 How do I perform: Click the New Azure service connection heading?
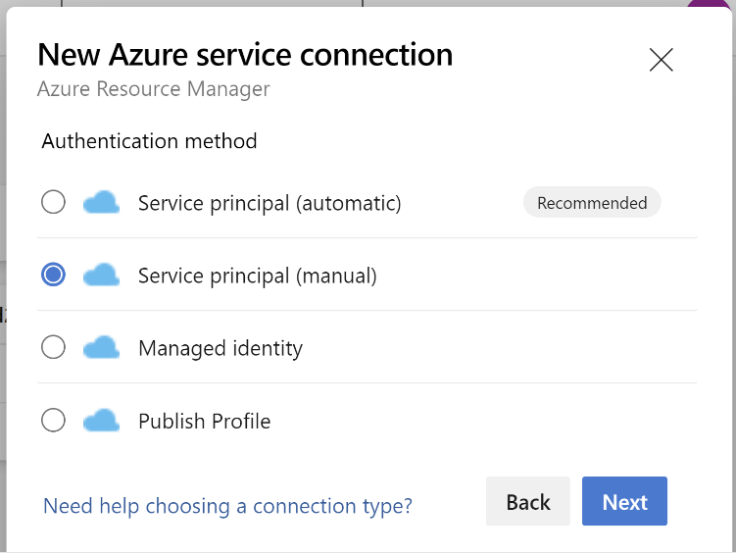[245, 55]
